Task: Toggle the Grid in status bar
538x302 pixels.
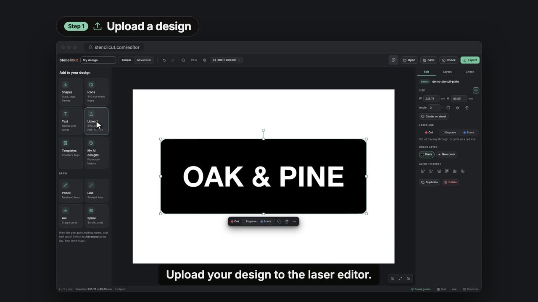Action: tap(442, 289)
